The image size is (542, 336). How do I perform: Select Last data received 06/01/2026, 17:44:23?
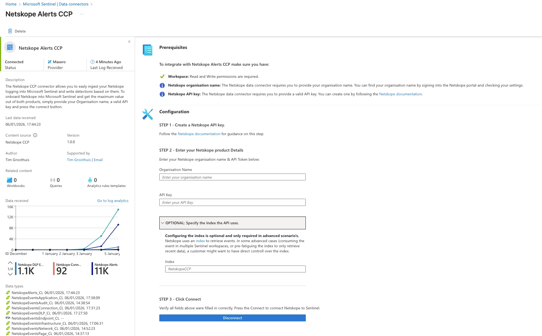coord(23,125)
